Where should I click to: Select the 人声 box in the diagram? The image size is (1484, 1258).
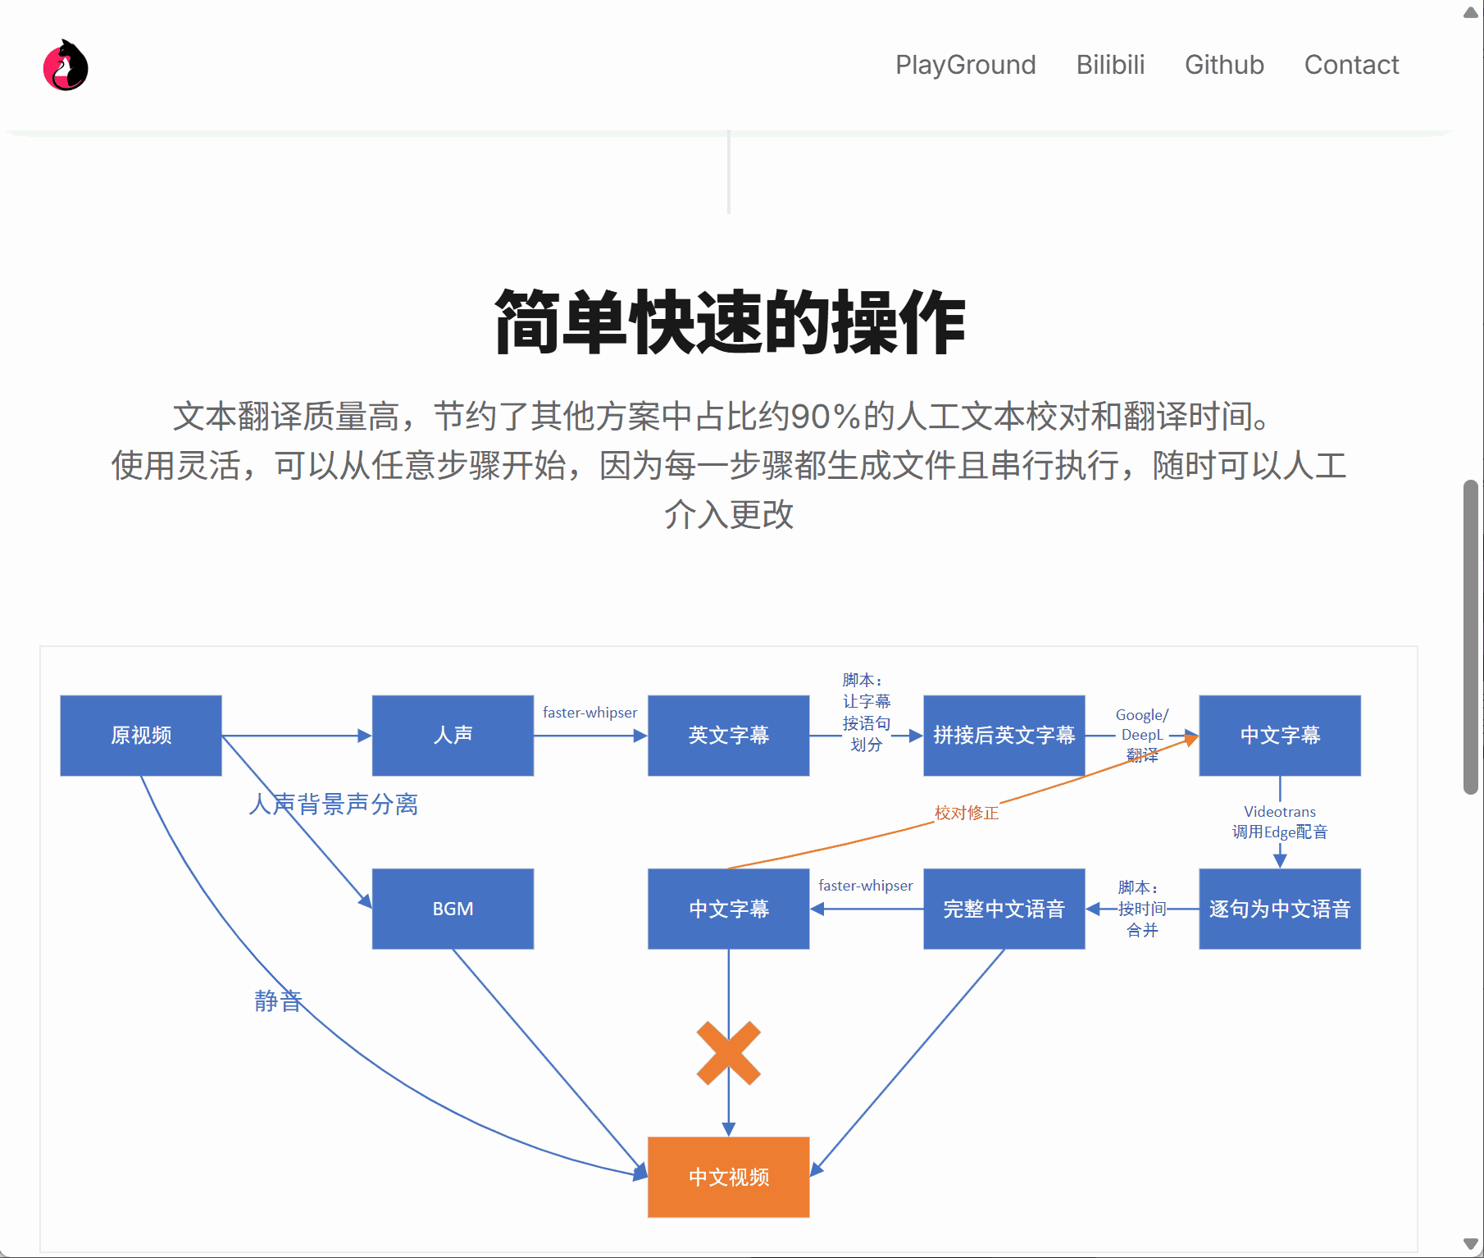(x=453, y=736)
